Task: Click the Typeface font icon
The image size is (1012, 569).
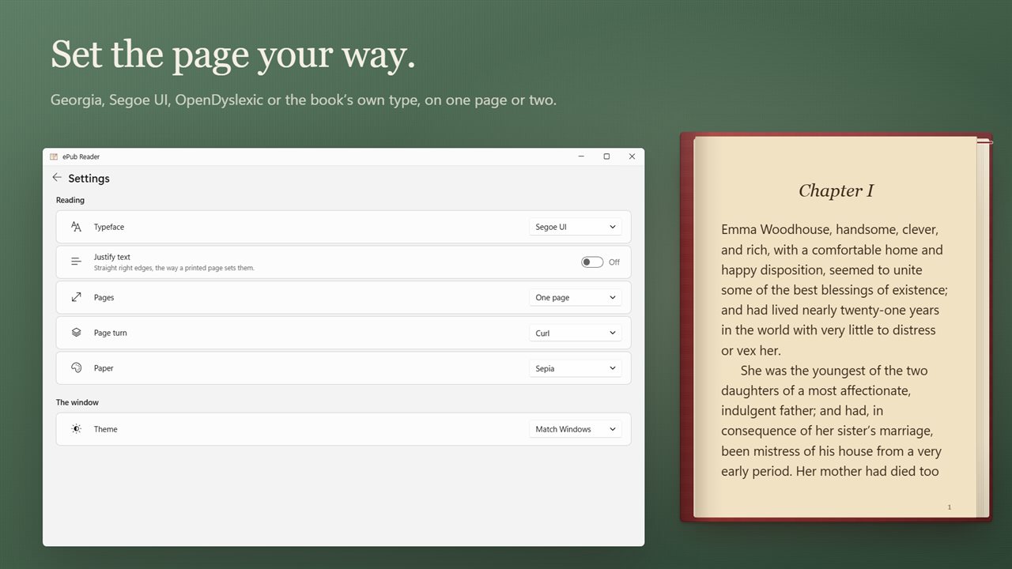Action: coord(76,227)
